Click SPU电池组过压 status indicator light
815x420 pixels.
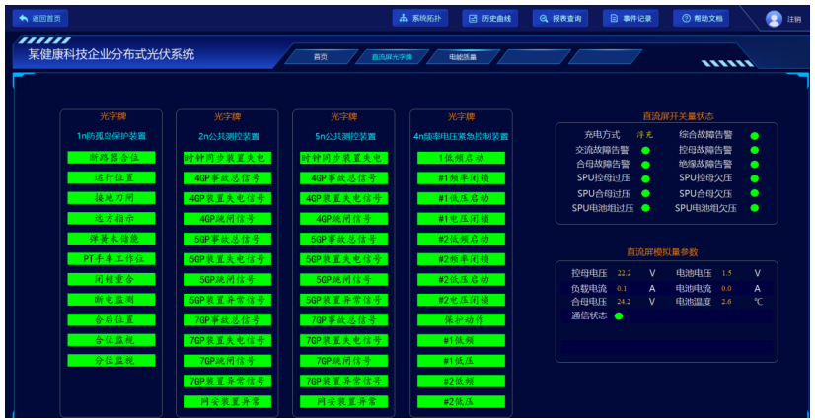click(645, 208)
